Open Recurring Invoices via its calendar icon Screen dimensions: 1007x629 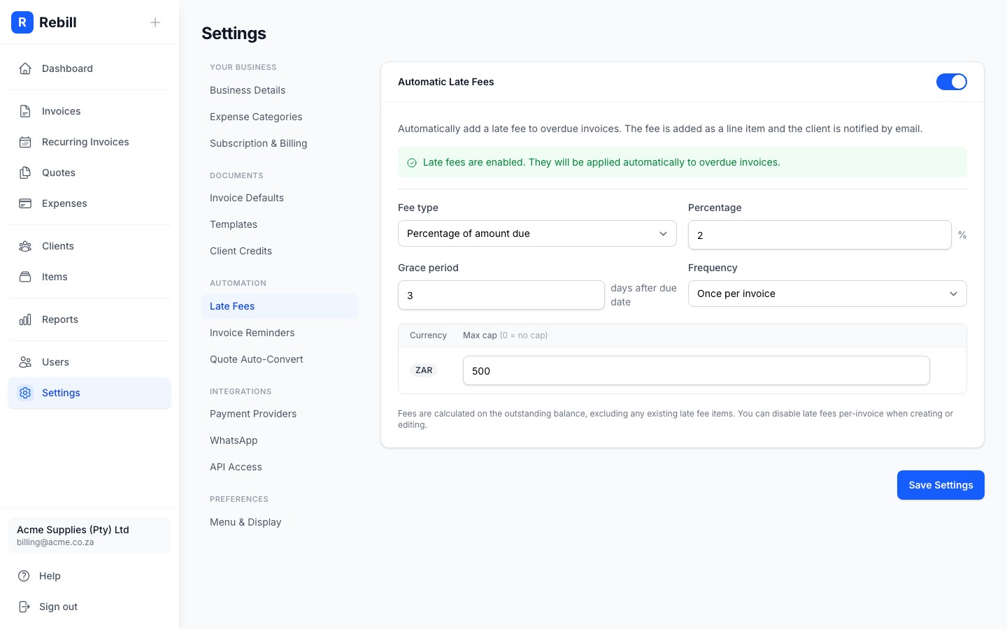[x=25, y=142]
